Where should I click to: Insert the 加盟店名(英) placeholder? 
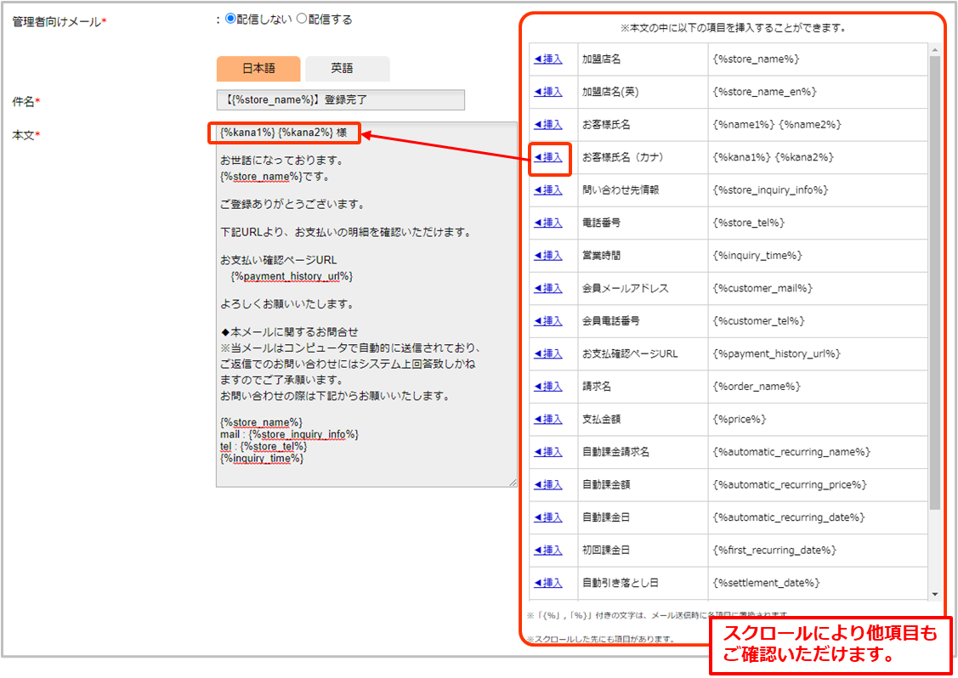tap(548, 92)
